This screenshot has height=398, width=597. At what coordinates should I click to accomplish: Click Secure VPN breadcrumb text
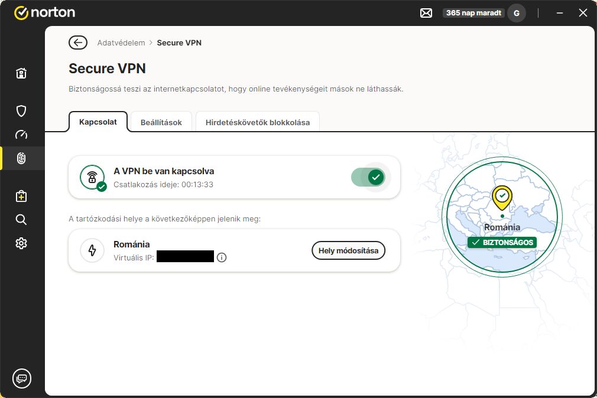pos(179,43)
